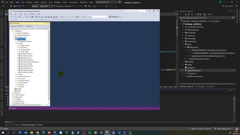240x135 pixels.
Task: Select XEvent Profiler node
Action: (20, 103)
